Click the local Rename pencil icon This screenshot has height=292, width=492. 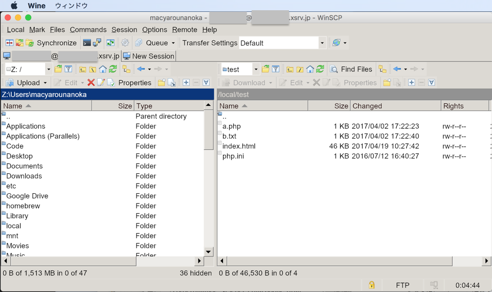101,82
